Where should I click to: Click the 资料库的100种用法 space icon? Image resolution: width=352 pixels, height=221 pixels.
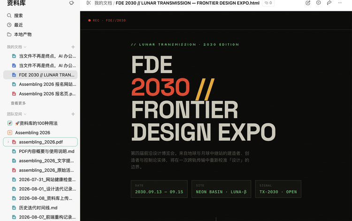10,123
